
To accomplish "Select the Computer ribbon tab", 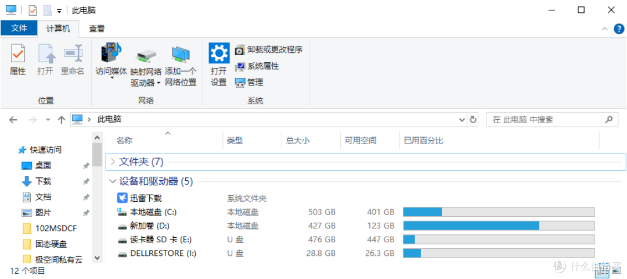I will pos(58,28).
